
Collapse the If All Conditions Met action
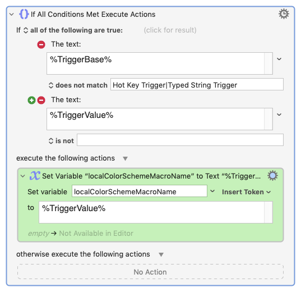12,14
